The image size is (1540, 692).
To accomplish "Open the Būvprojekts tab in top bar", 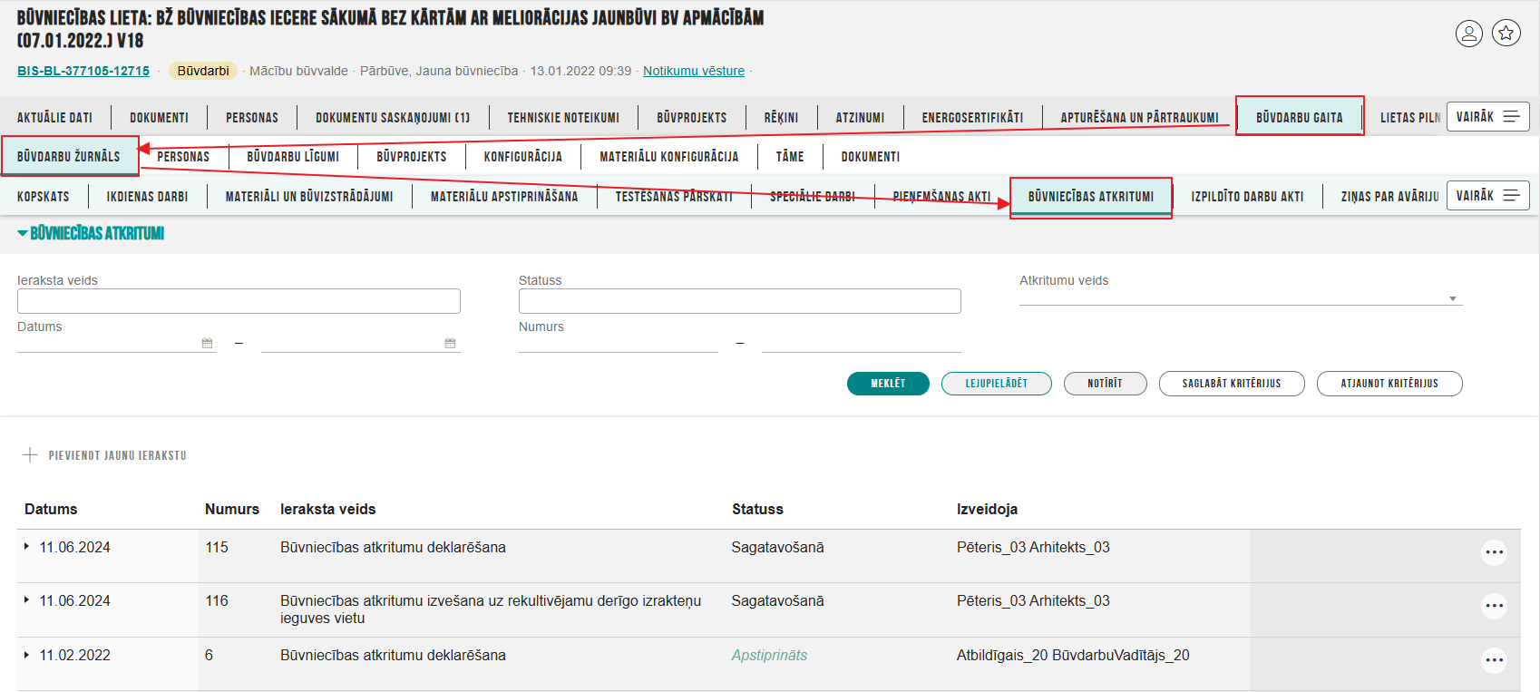I will tap(692, 118).
